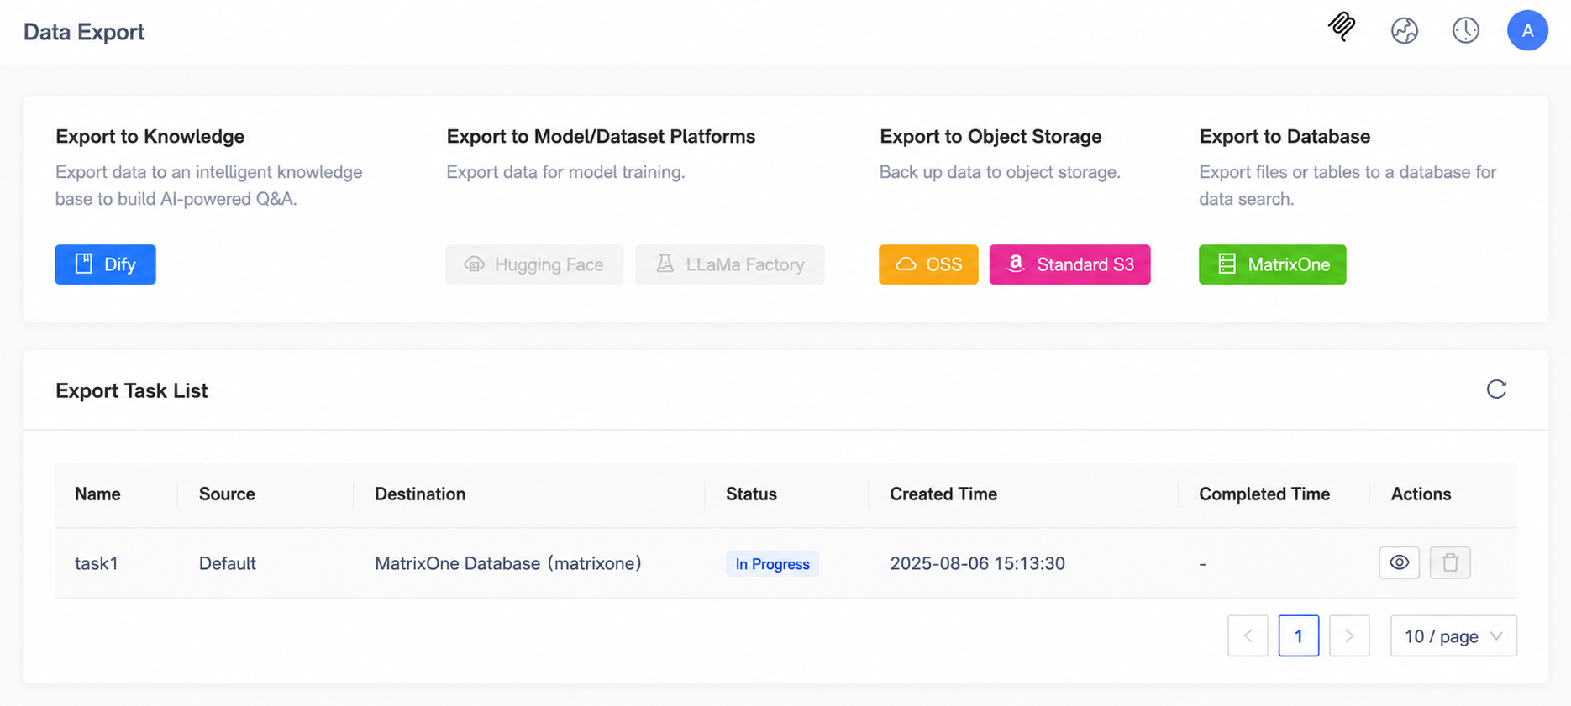Viewport: 1571px width, 706px height.
Task: Click the Name column header
Action: pyautogui.click(x=97, y=494)
